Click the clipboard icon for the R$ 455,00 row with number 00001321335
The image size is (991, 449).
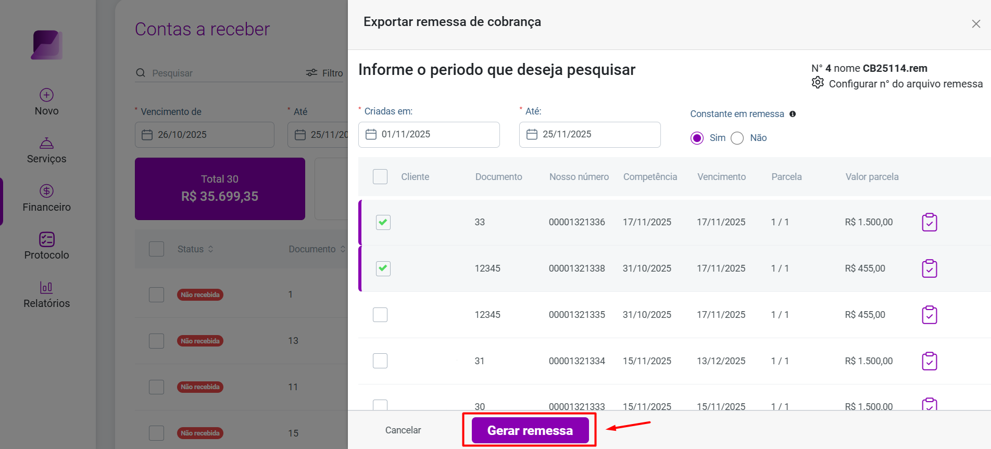930,315
